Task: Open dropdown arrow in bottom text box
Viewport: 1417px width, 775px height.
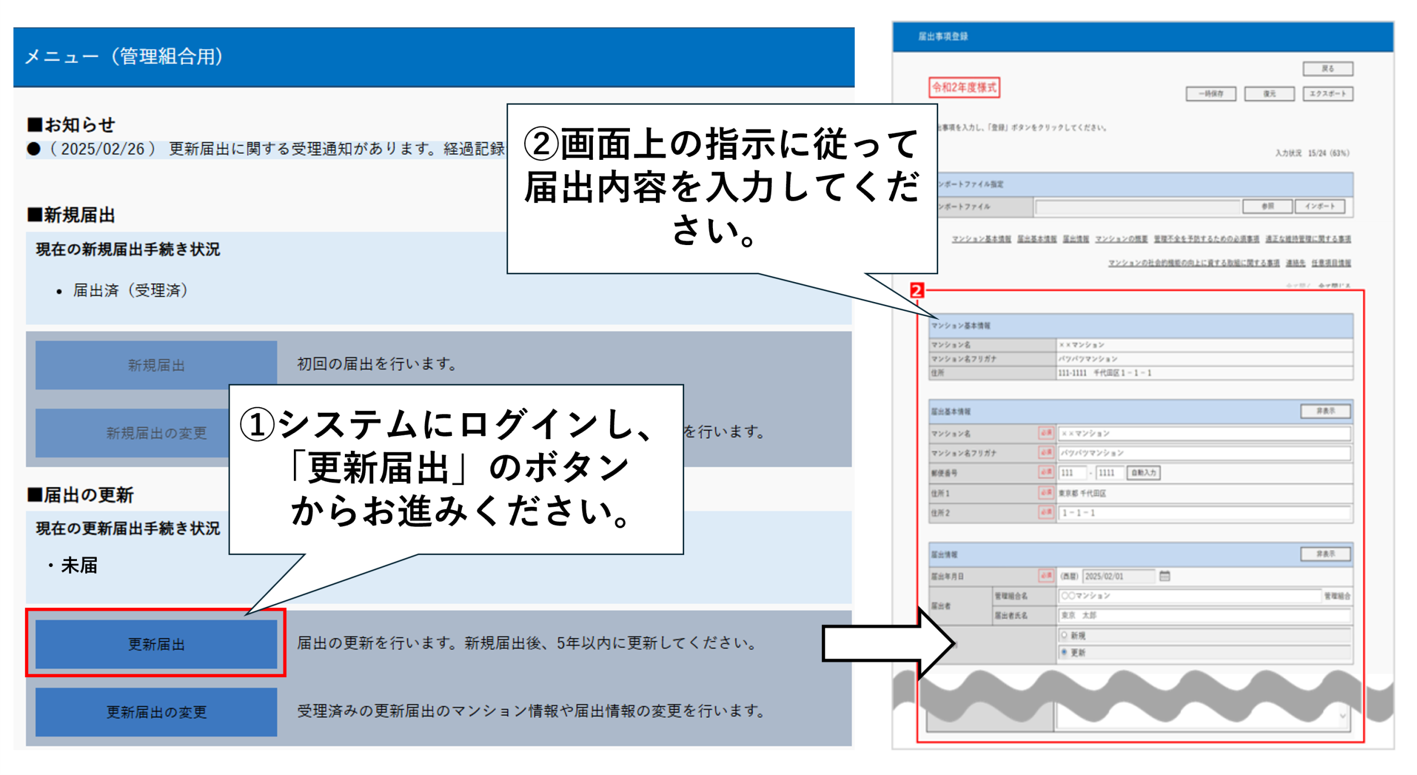Action: [x=1342, y=716]
